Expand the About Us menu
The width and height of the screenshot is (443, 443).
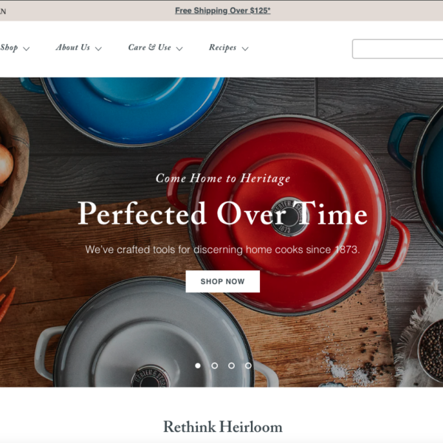78,48
